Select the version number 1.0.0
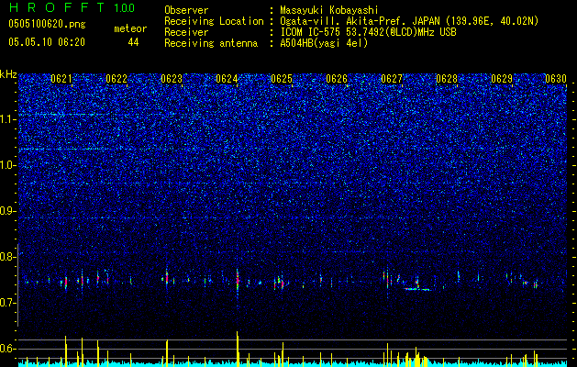The height and width of the screenshot is (367, 577). coord(125,8)
